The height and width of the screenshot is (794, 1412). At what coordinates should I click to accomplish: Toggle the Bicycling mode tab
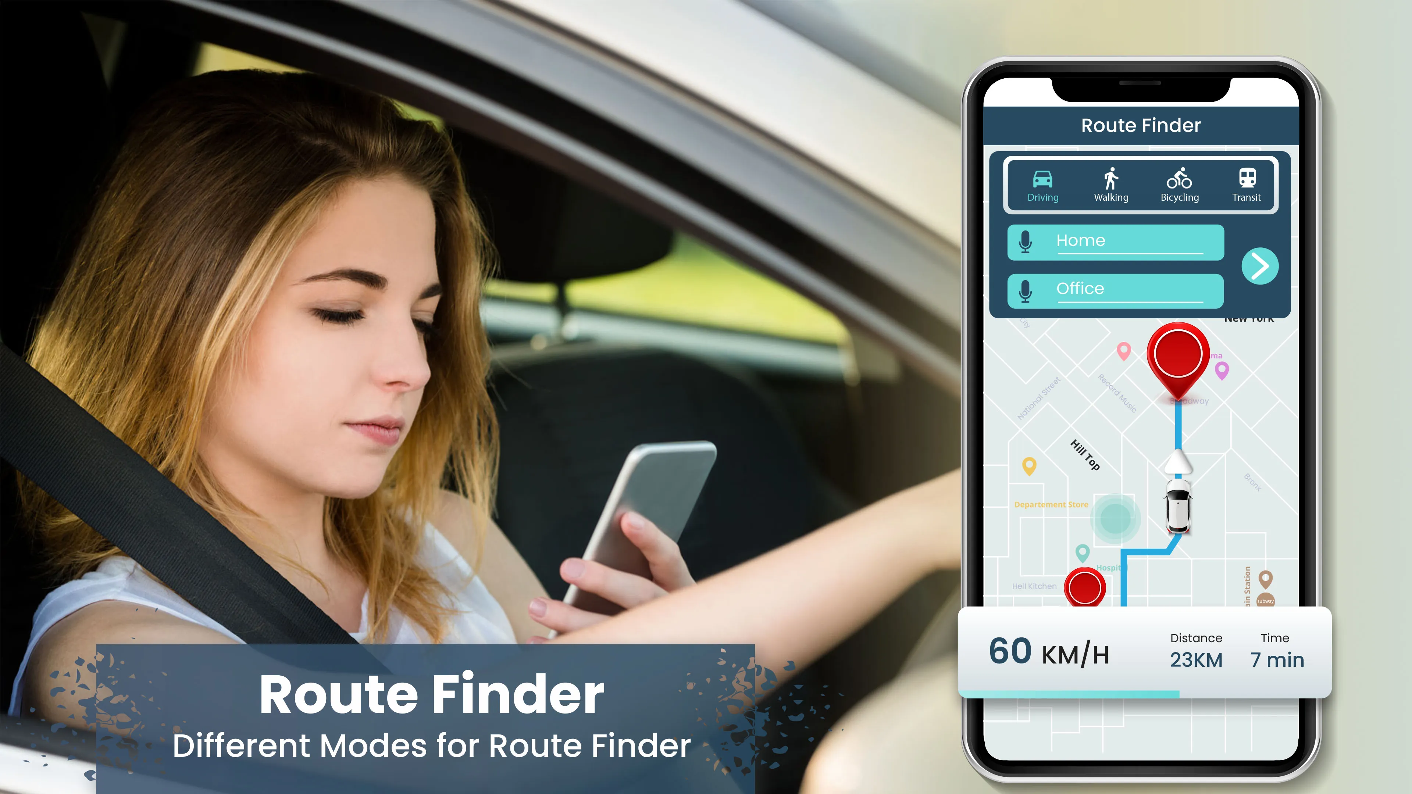pos(1177,184)
